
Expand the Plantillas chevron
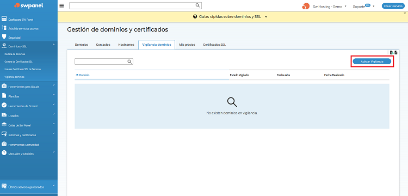[x=54, y=94]
